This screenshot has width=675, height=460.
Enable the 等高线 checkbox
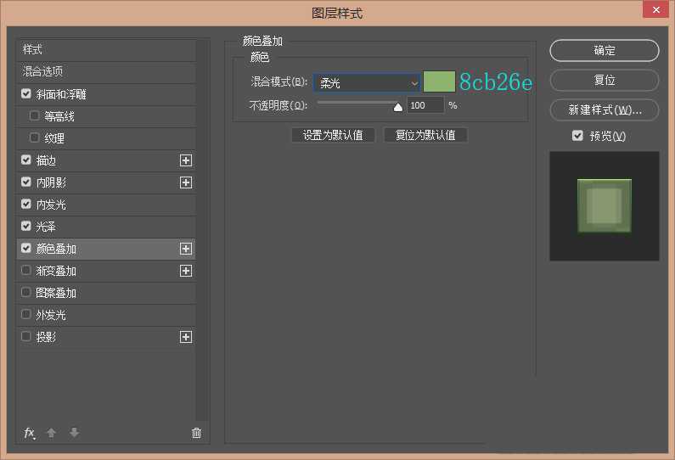click(x=35, y=116)
